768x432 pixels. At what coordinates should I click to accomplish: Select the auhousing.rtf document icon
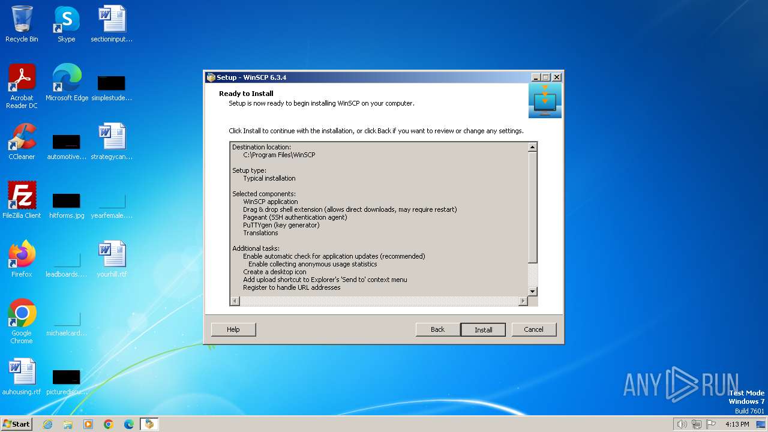22,376
